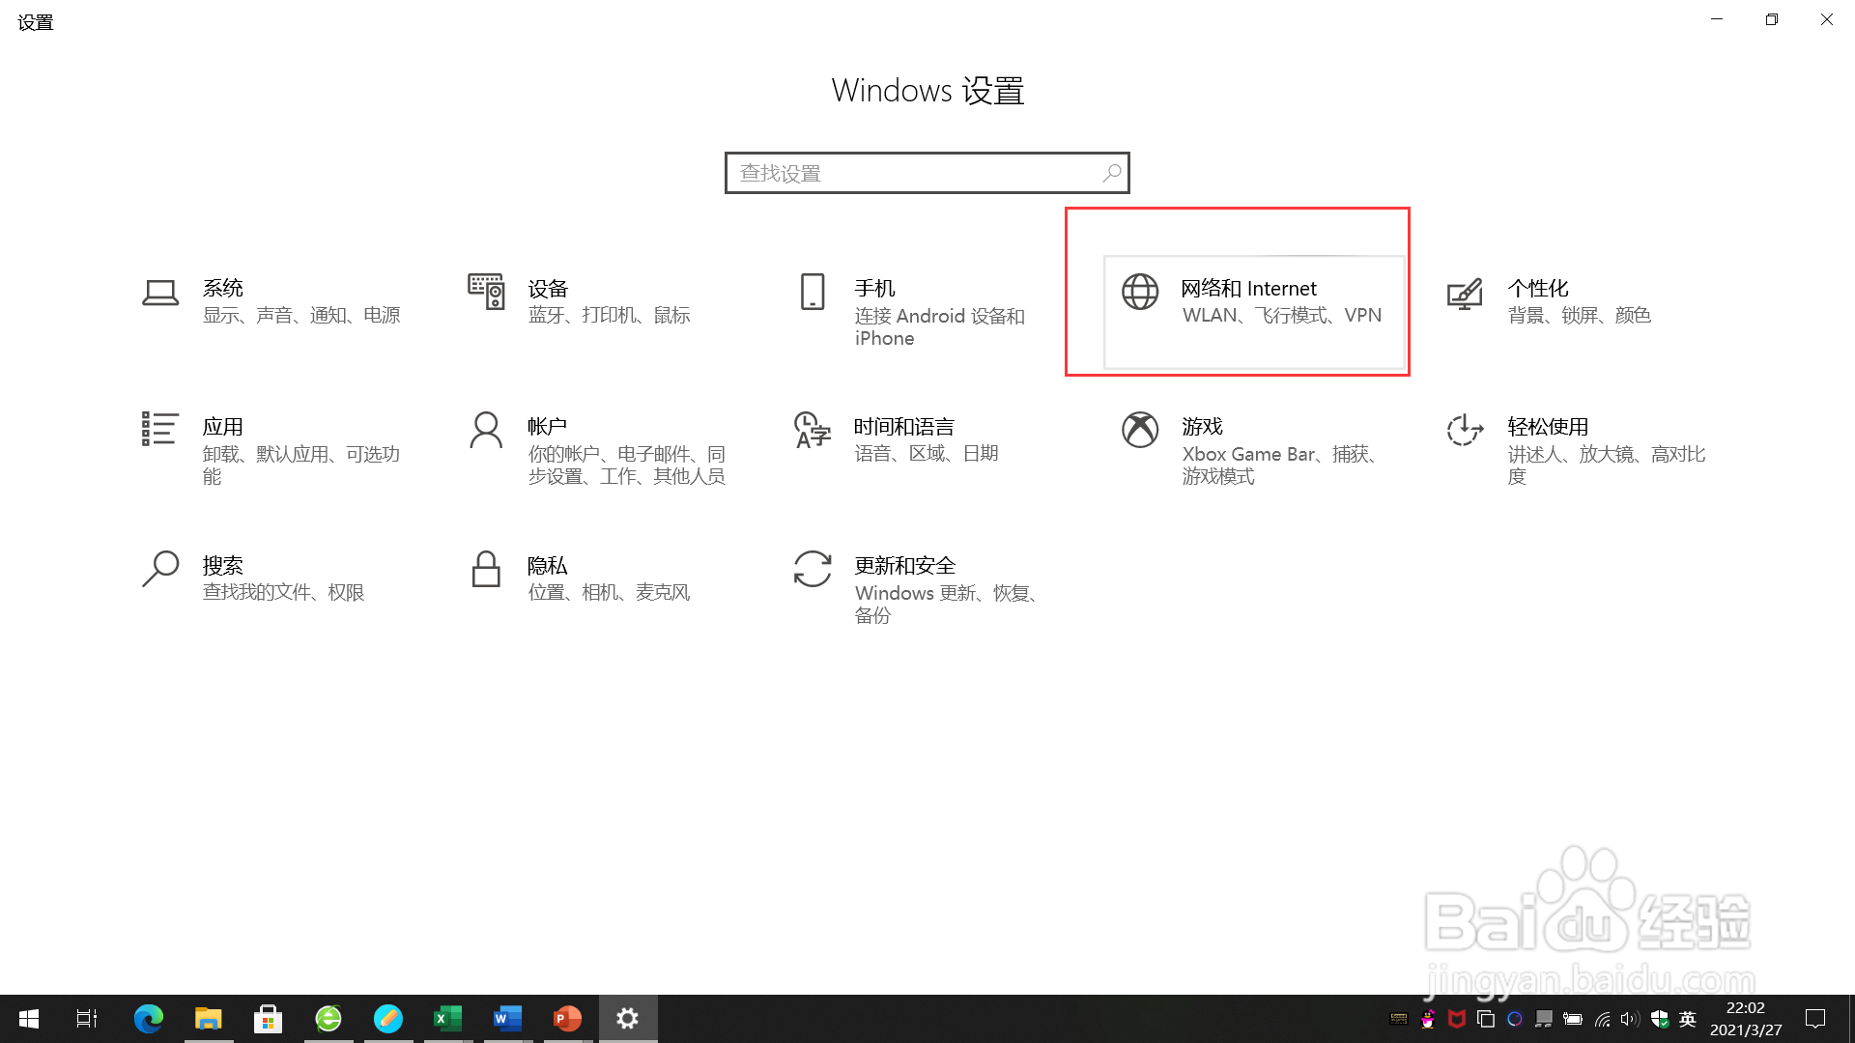Click the blue feather app on taskbar

tap(388, 1019)
